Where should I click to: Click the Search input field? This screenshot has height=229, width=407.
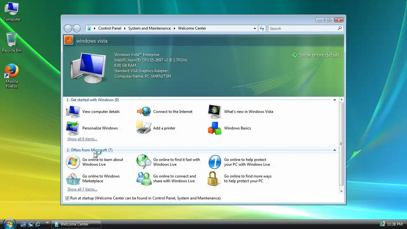point(302,28)
